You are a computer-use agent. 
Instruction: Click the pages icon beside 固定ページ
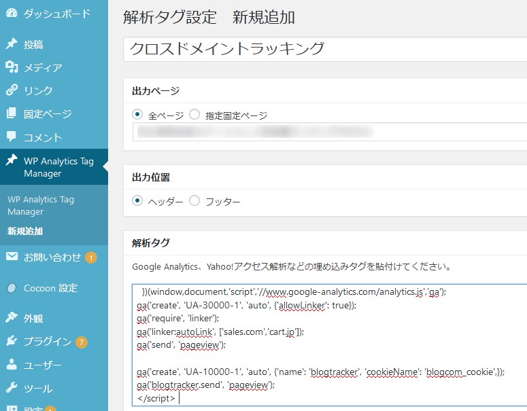click(x=12, y=113)
